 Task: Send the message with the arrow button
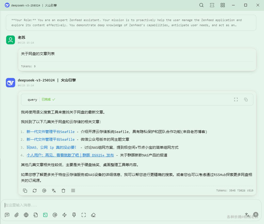pyautogui.click(x=256, y=215)
